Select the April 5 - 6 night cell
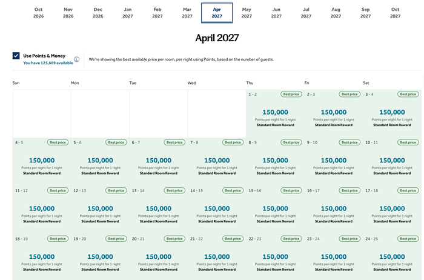The width and height of the screenshot is (424, 280). pyautogui.click(x=100, y=162)
